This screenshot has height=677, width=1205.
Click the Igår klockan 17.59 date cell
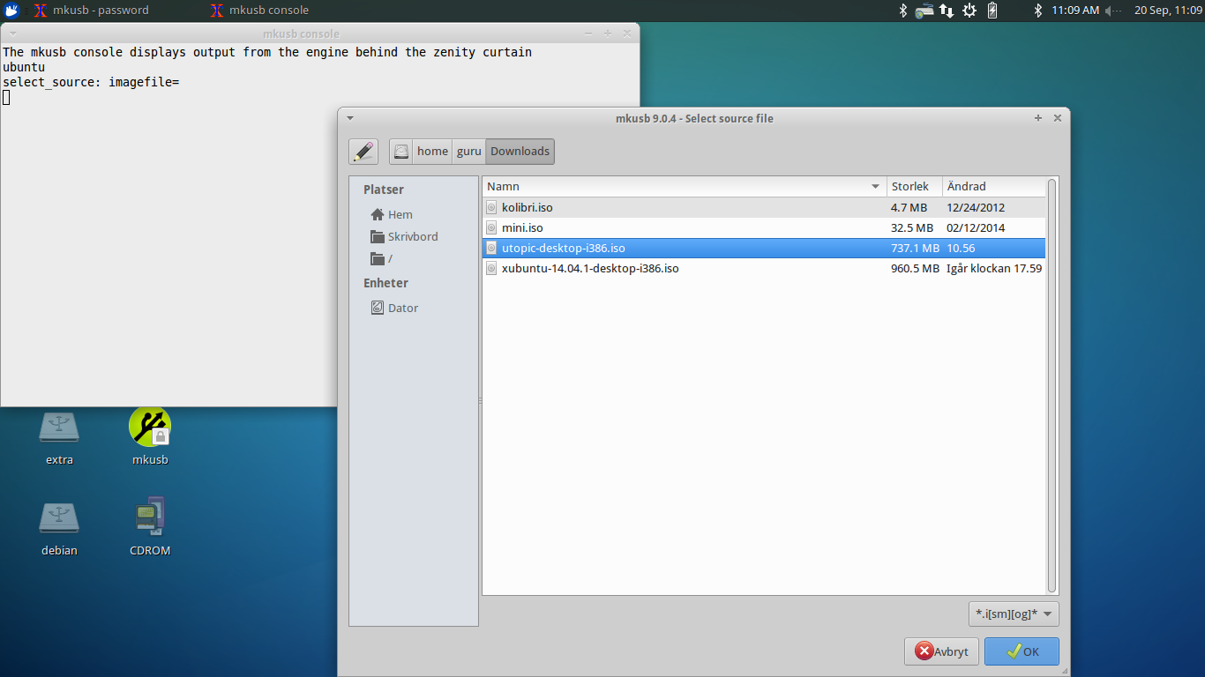tap(994, 269)
